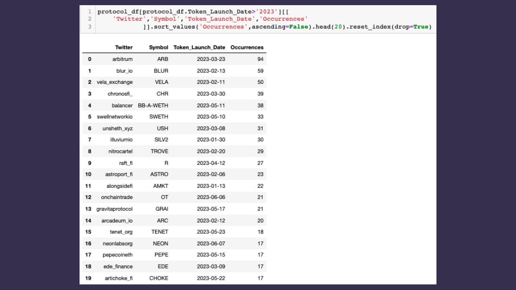Click the 2023-03-23 launch date

211,59
